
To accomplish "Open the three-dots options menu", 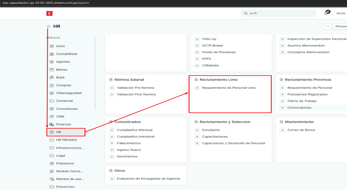I will pyautogui.click(x=327, y=26).
